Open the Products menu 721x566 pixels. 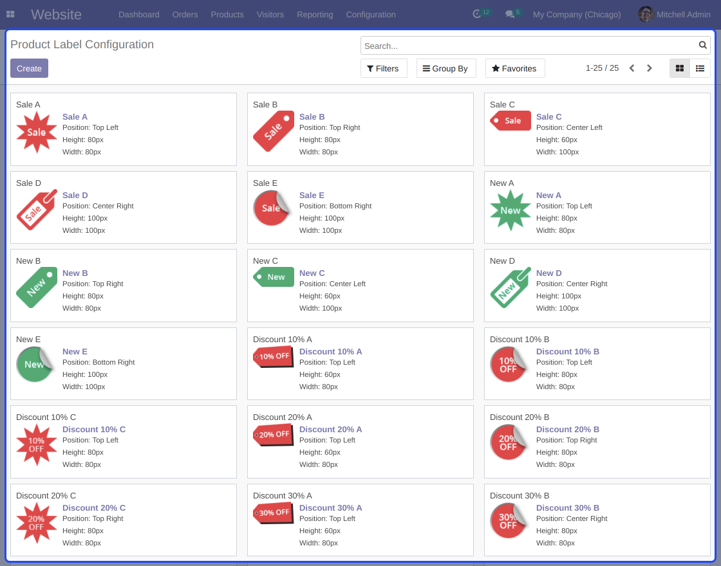pyautogui.click(x=227, y=14)
